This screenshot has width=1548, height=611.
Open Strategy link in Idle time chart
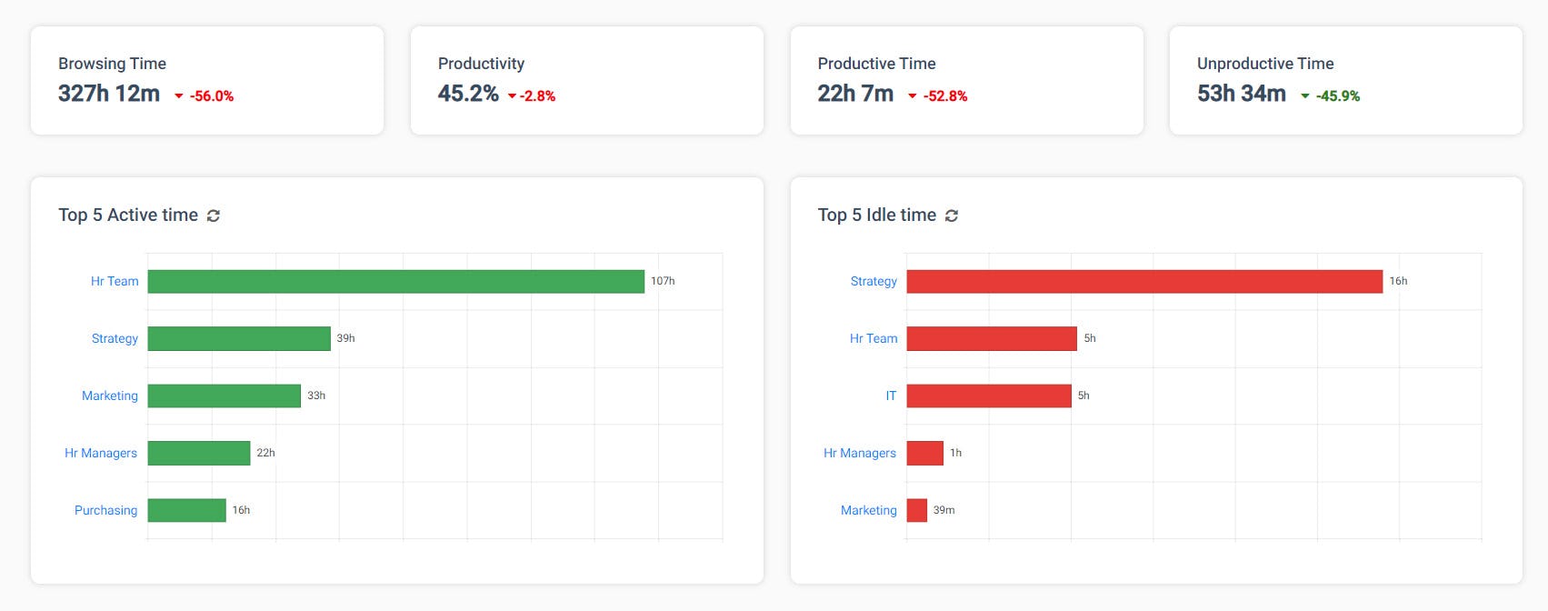pyautogui.click(x=874, y=282)
